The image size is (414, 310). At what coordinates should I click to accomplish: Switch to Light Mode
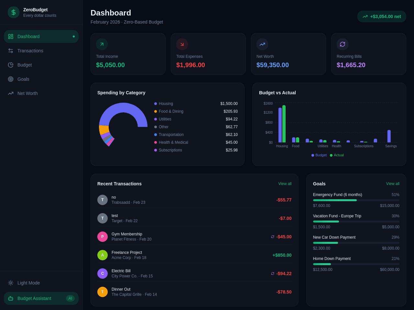(41, 283)
